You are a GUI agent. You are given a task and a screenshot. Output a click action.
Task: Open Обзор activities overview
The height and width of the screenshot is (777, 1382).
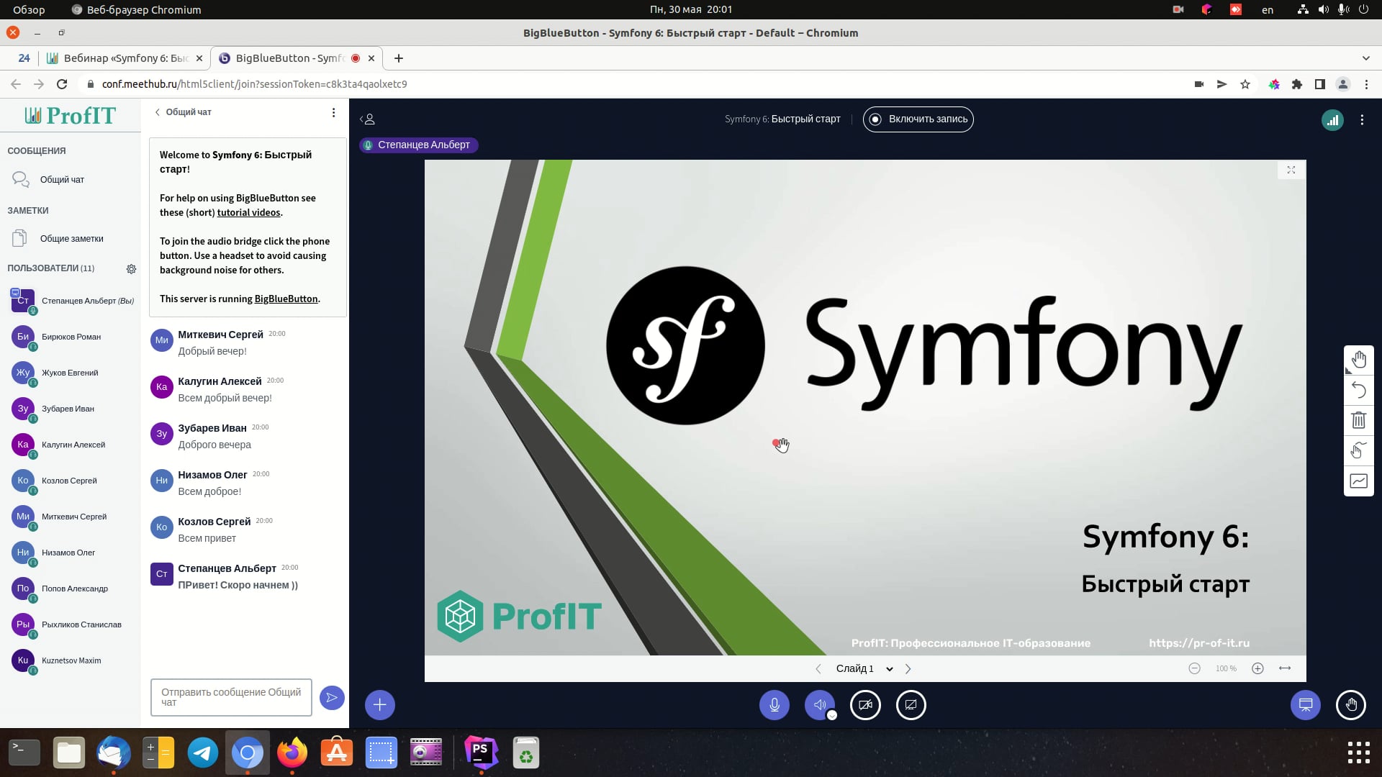29,9
